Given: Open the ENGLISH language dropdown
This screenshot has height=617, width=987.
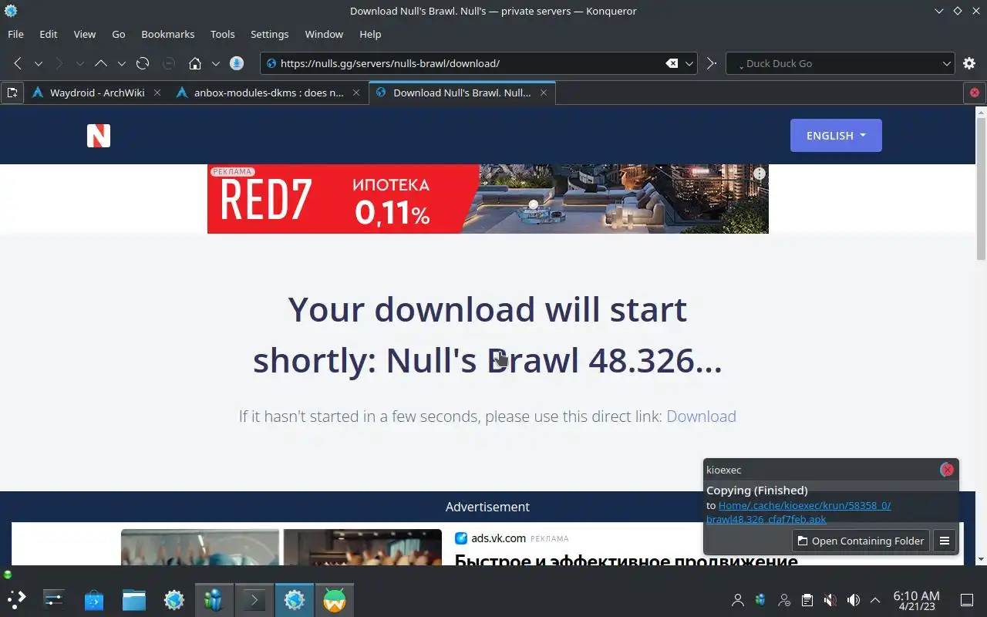Looking at the screenshot, I should (836, 136).
